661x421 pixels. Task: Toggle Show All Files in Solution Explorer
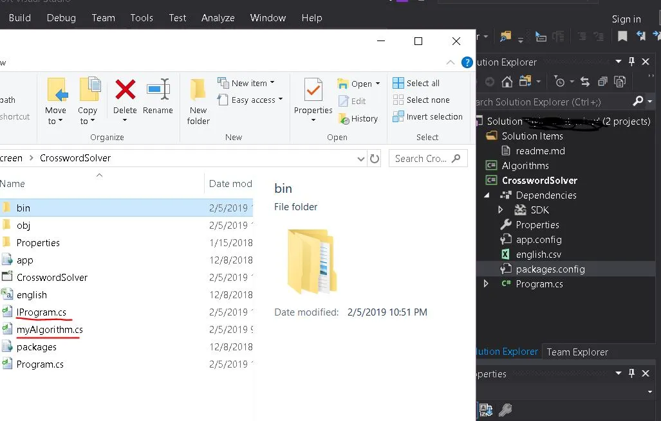[x=620, y=81]
